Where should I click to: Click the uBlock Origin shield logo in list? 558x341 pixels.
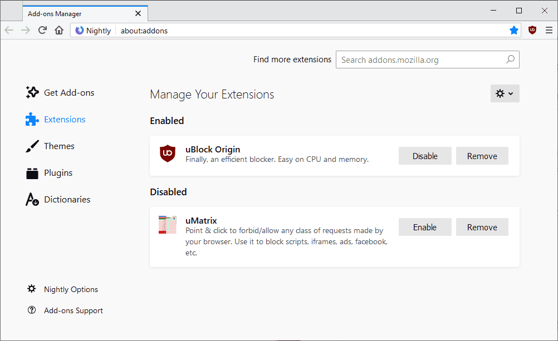168,154
